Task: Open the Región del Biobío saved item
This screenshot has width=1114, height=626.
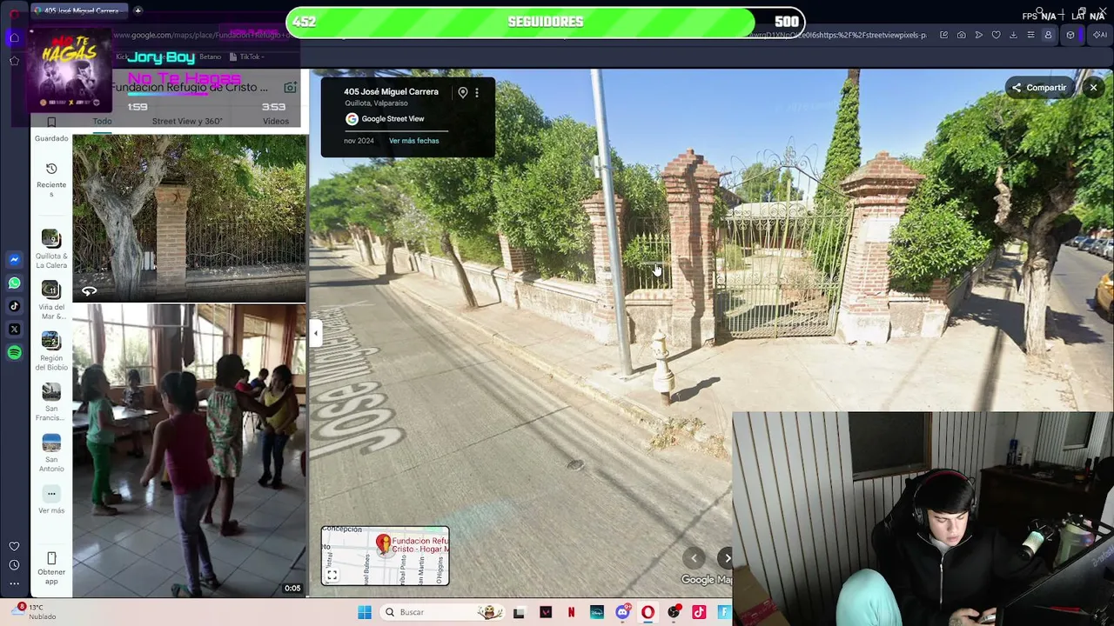Action: point(51,351)
